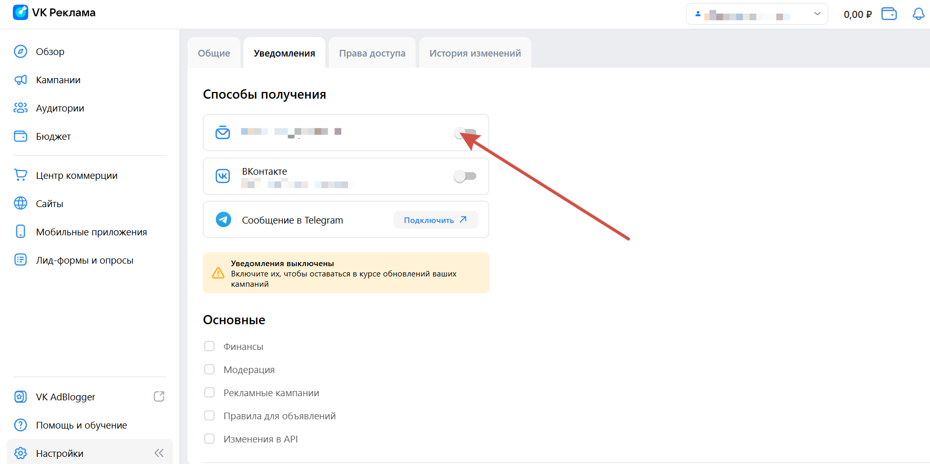Click the Центр коммерции cart icon

coord(21,175)
